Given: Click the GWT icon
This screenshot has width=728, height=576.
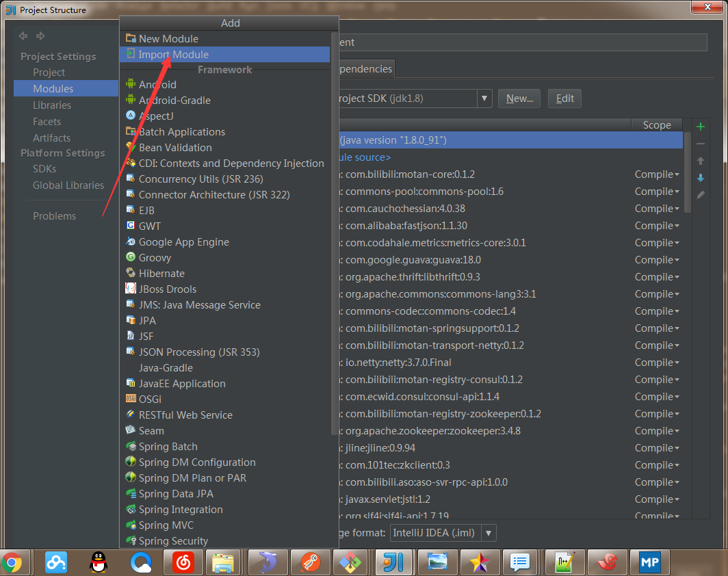Looking at the screenshot, I should pos(131,226).
